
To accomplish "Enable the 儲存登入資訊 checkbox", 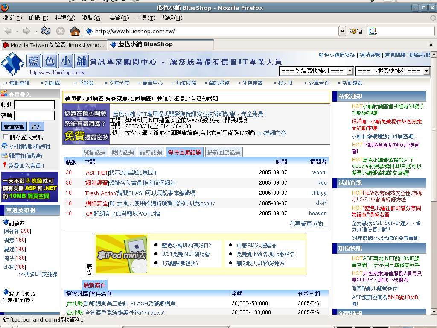I will point(6,137).
